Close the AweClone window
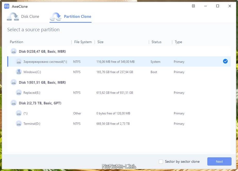This screenshot has width=238, height=171. (230, 6)
